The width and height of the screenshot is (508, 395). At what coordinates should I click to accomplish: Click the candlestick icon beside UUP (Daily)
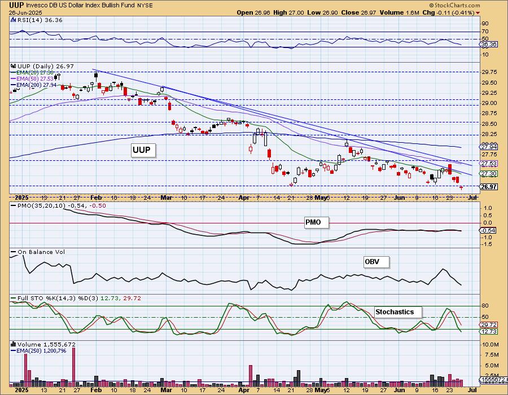tap(14, 67)
